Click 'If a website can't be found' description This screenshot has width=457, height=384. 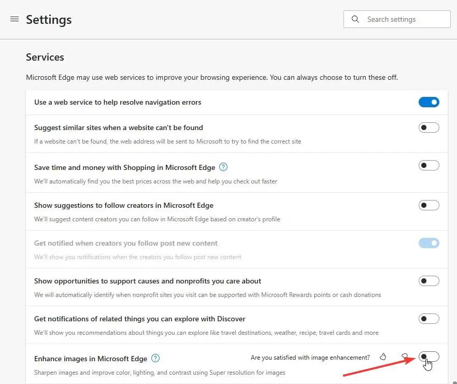(x=167, y=141)
